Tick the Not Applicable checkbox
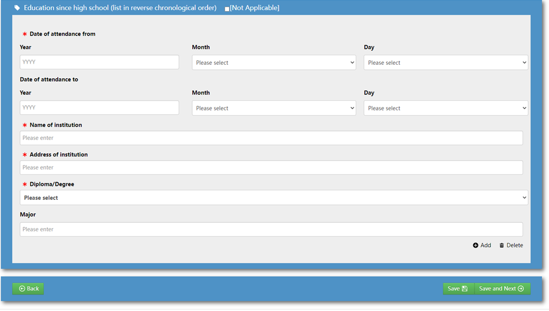This screenshot has width=549, height=311. 227,8
